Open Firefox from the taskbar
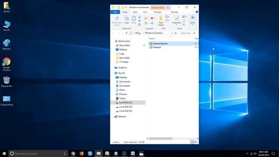279x157 pixels. click(x=82, y=154)
